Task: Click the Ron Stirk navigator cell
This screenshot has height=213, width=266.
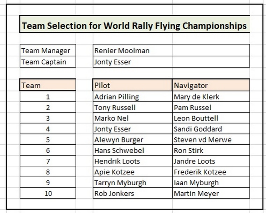Action: (211, 150)
